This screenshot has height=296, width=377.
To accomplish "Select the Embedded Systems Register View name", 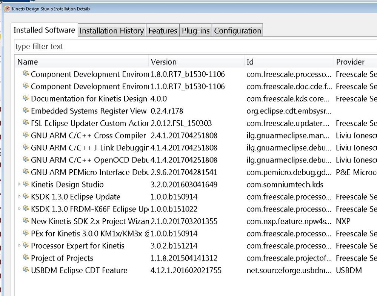I will click(89, 111).
